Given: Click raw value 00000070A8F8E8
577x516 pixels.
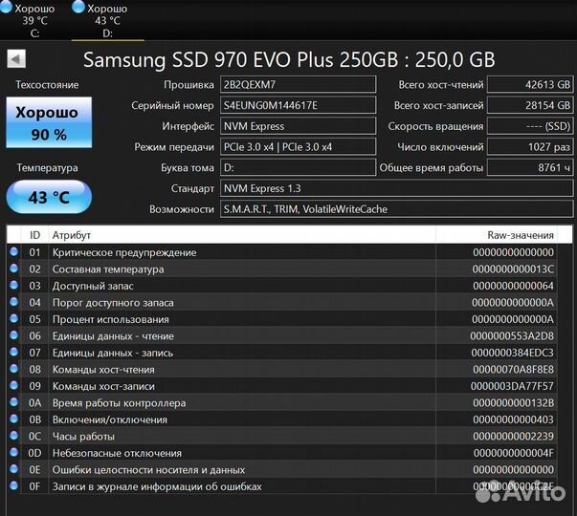Looking at the screenshot, I should point(513,370).
